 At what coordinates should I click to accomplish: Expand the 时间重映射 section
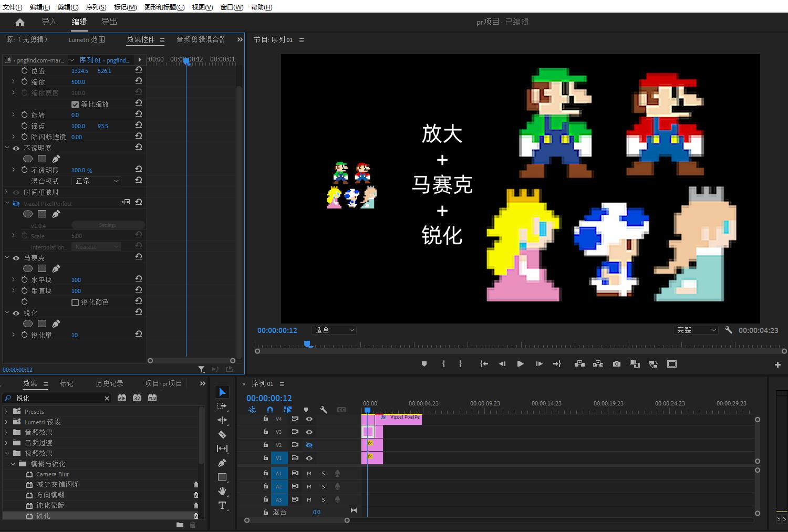[x=7, y=192]
